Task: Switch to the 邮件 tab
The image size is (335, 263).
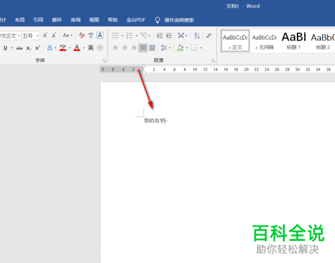Action: [57, 20]
